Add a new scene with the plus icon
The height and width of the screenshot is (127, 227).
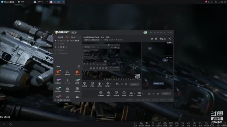point(80,37)
